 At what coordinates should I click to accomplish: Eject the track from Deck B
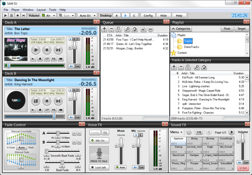[x=40, y=110]
